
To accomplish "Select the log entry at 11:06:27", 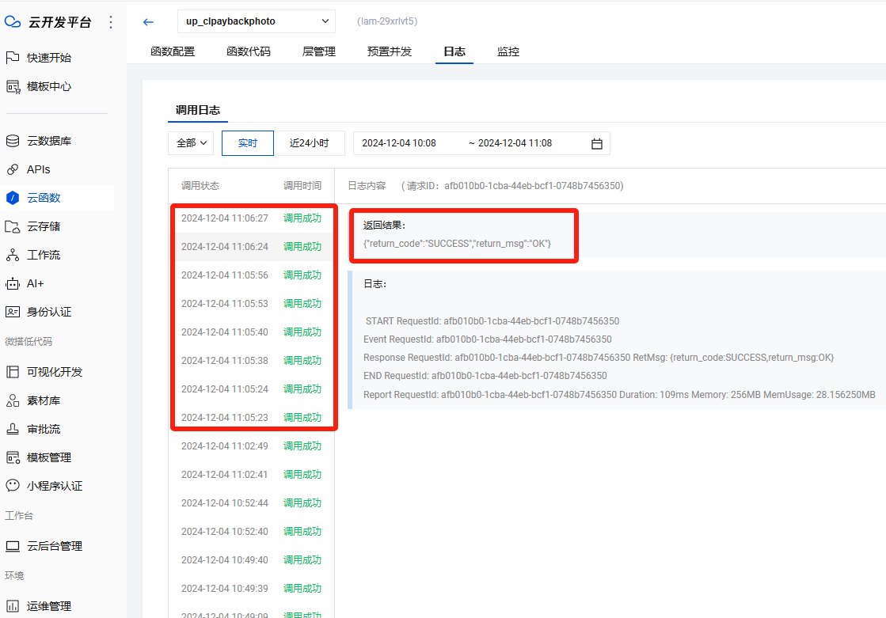I will click(252, 218).
